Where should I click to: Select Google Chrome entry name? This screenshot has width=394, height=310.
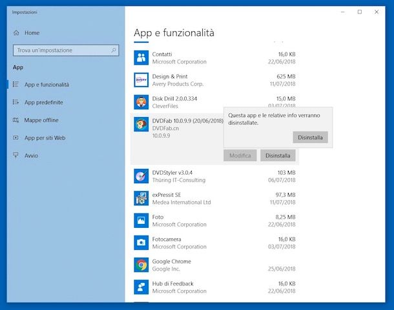(172, 261)
